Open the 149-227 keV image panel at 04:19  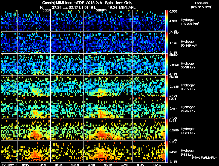(10, 20)
